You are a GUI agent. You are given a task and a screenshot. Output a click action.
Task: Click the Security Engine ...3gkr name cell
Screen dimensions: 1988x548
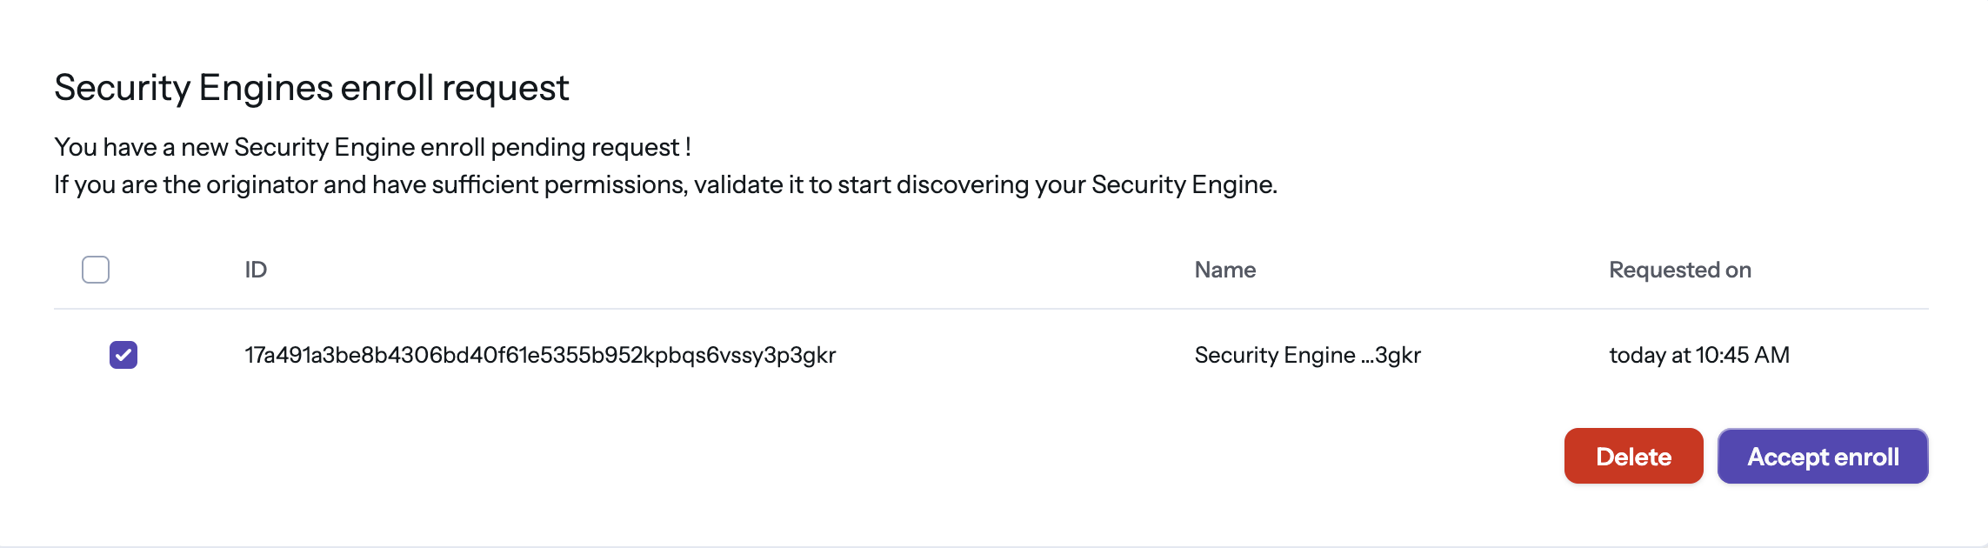pos(1307,355)
